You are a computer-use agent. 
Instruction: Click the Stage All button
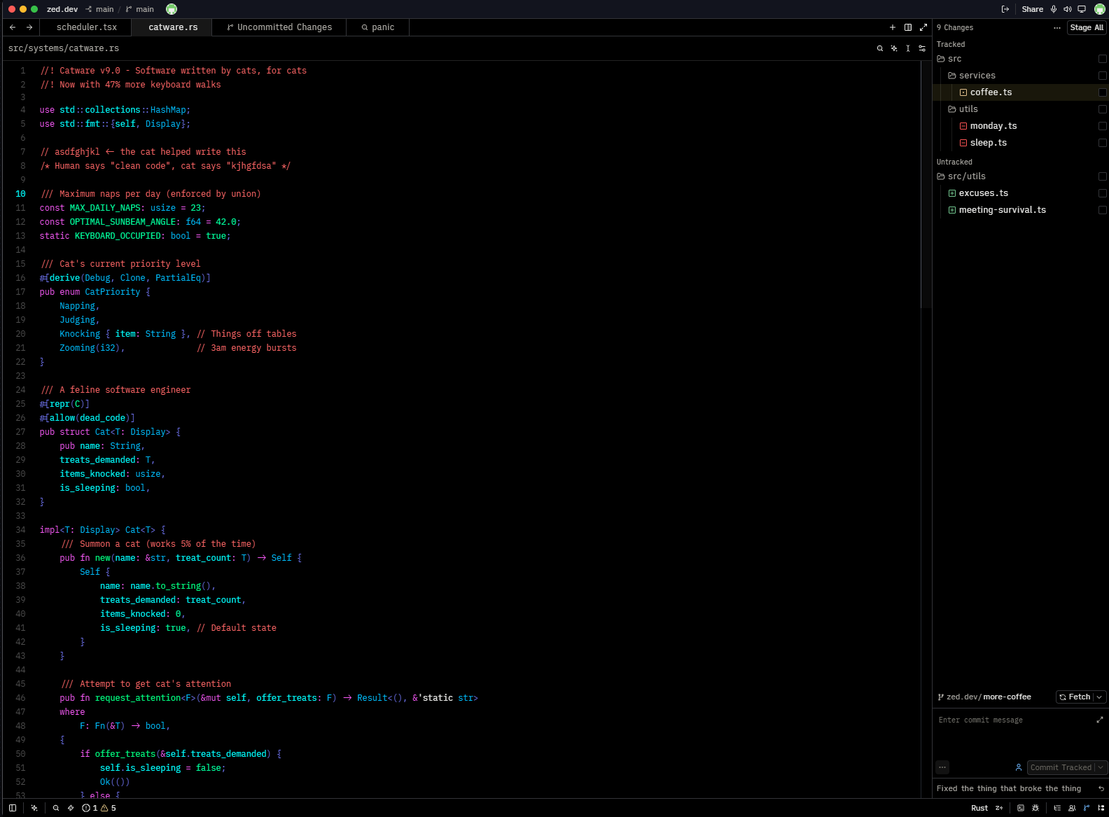click(x=1087, y=28)
